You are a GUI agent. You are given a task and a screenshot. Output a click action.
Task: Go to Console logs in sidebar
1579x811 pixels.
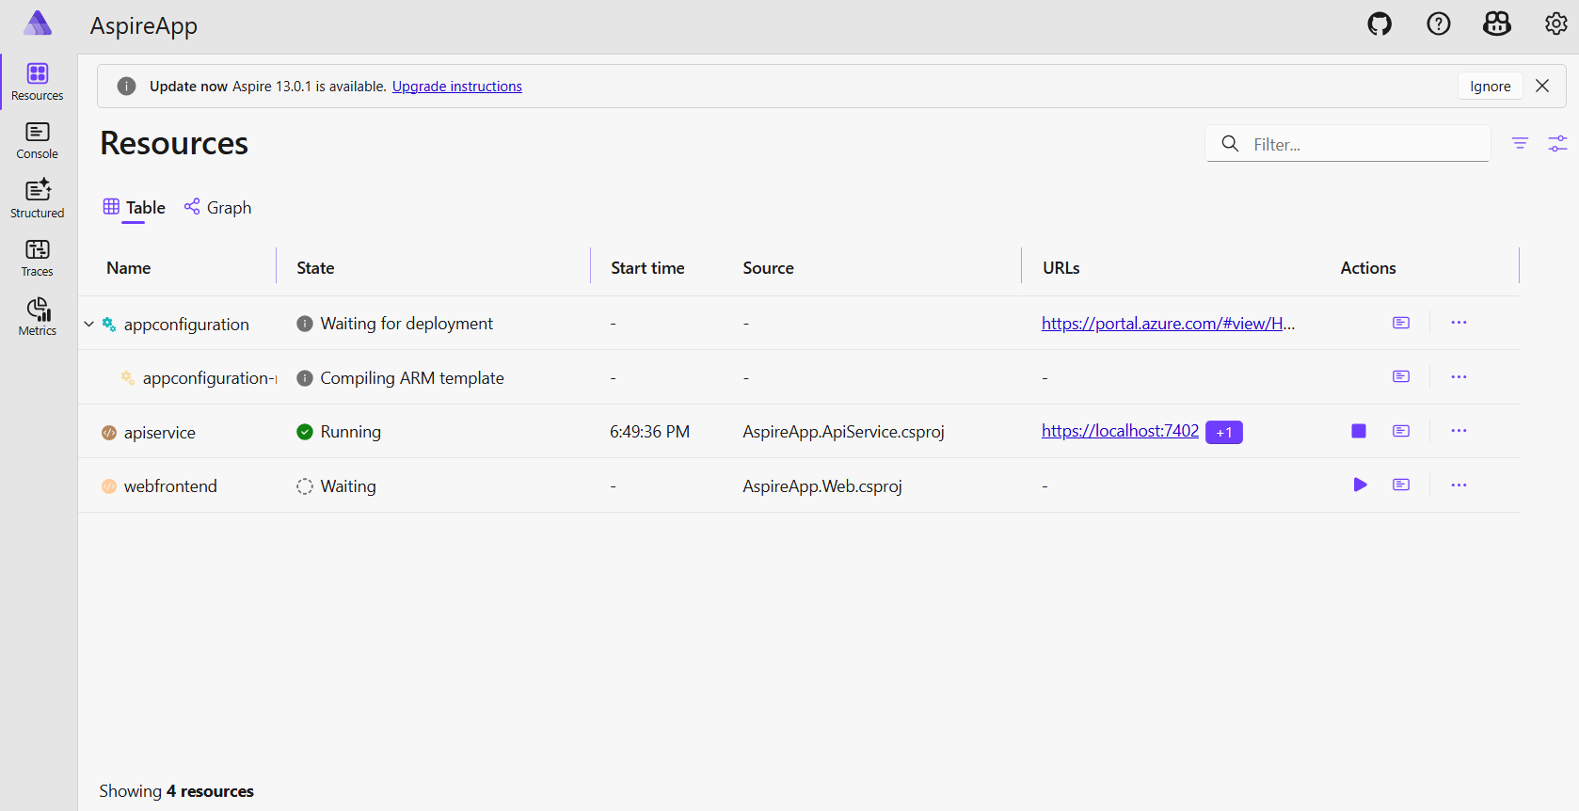click(38, 140)
